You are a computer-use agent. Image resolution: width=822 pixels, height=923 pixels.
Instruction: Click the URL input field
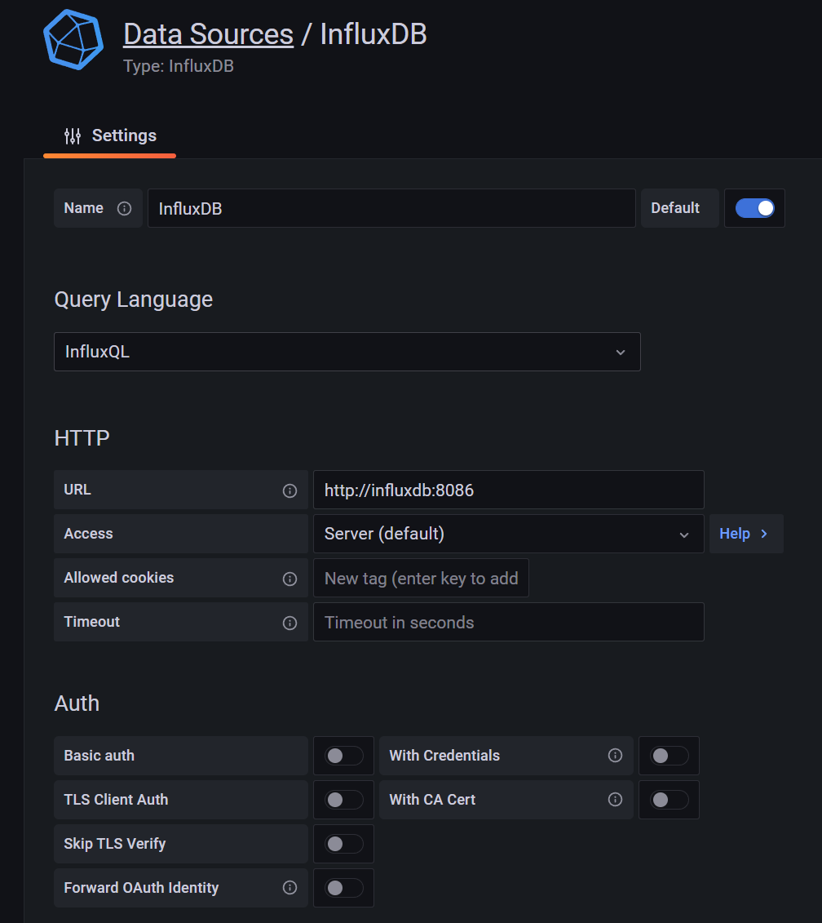point(508,490)
